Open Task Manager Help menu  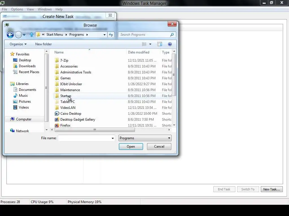59,9
